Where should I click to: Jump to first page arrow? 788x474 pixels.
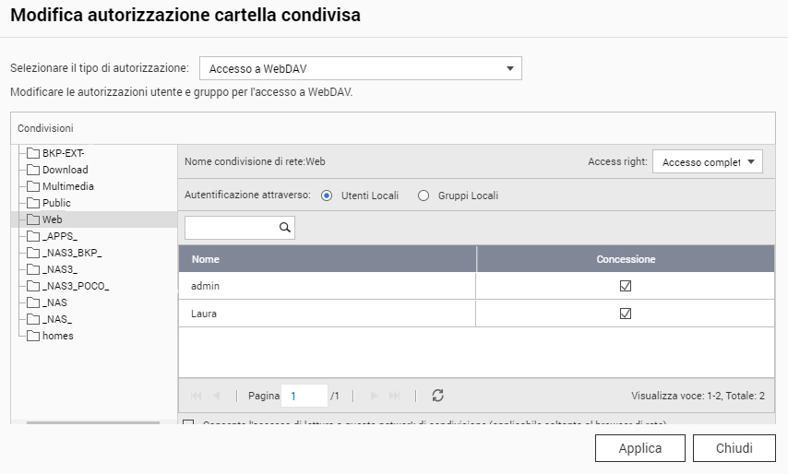pyautogui.click(x=196, y=396)
